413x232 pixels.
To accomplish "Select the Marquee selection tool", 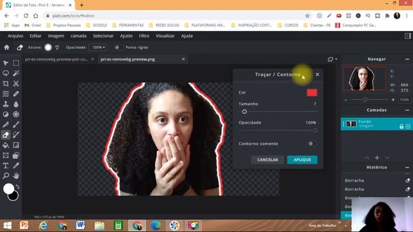I will tap(16, 63).
